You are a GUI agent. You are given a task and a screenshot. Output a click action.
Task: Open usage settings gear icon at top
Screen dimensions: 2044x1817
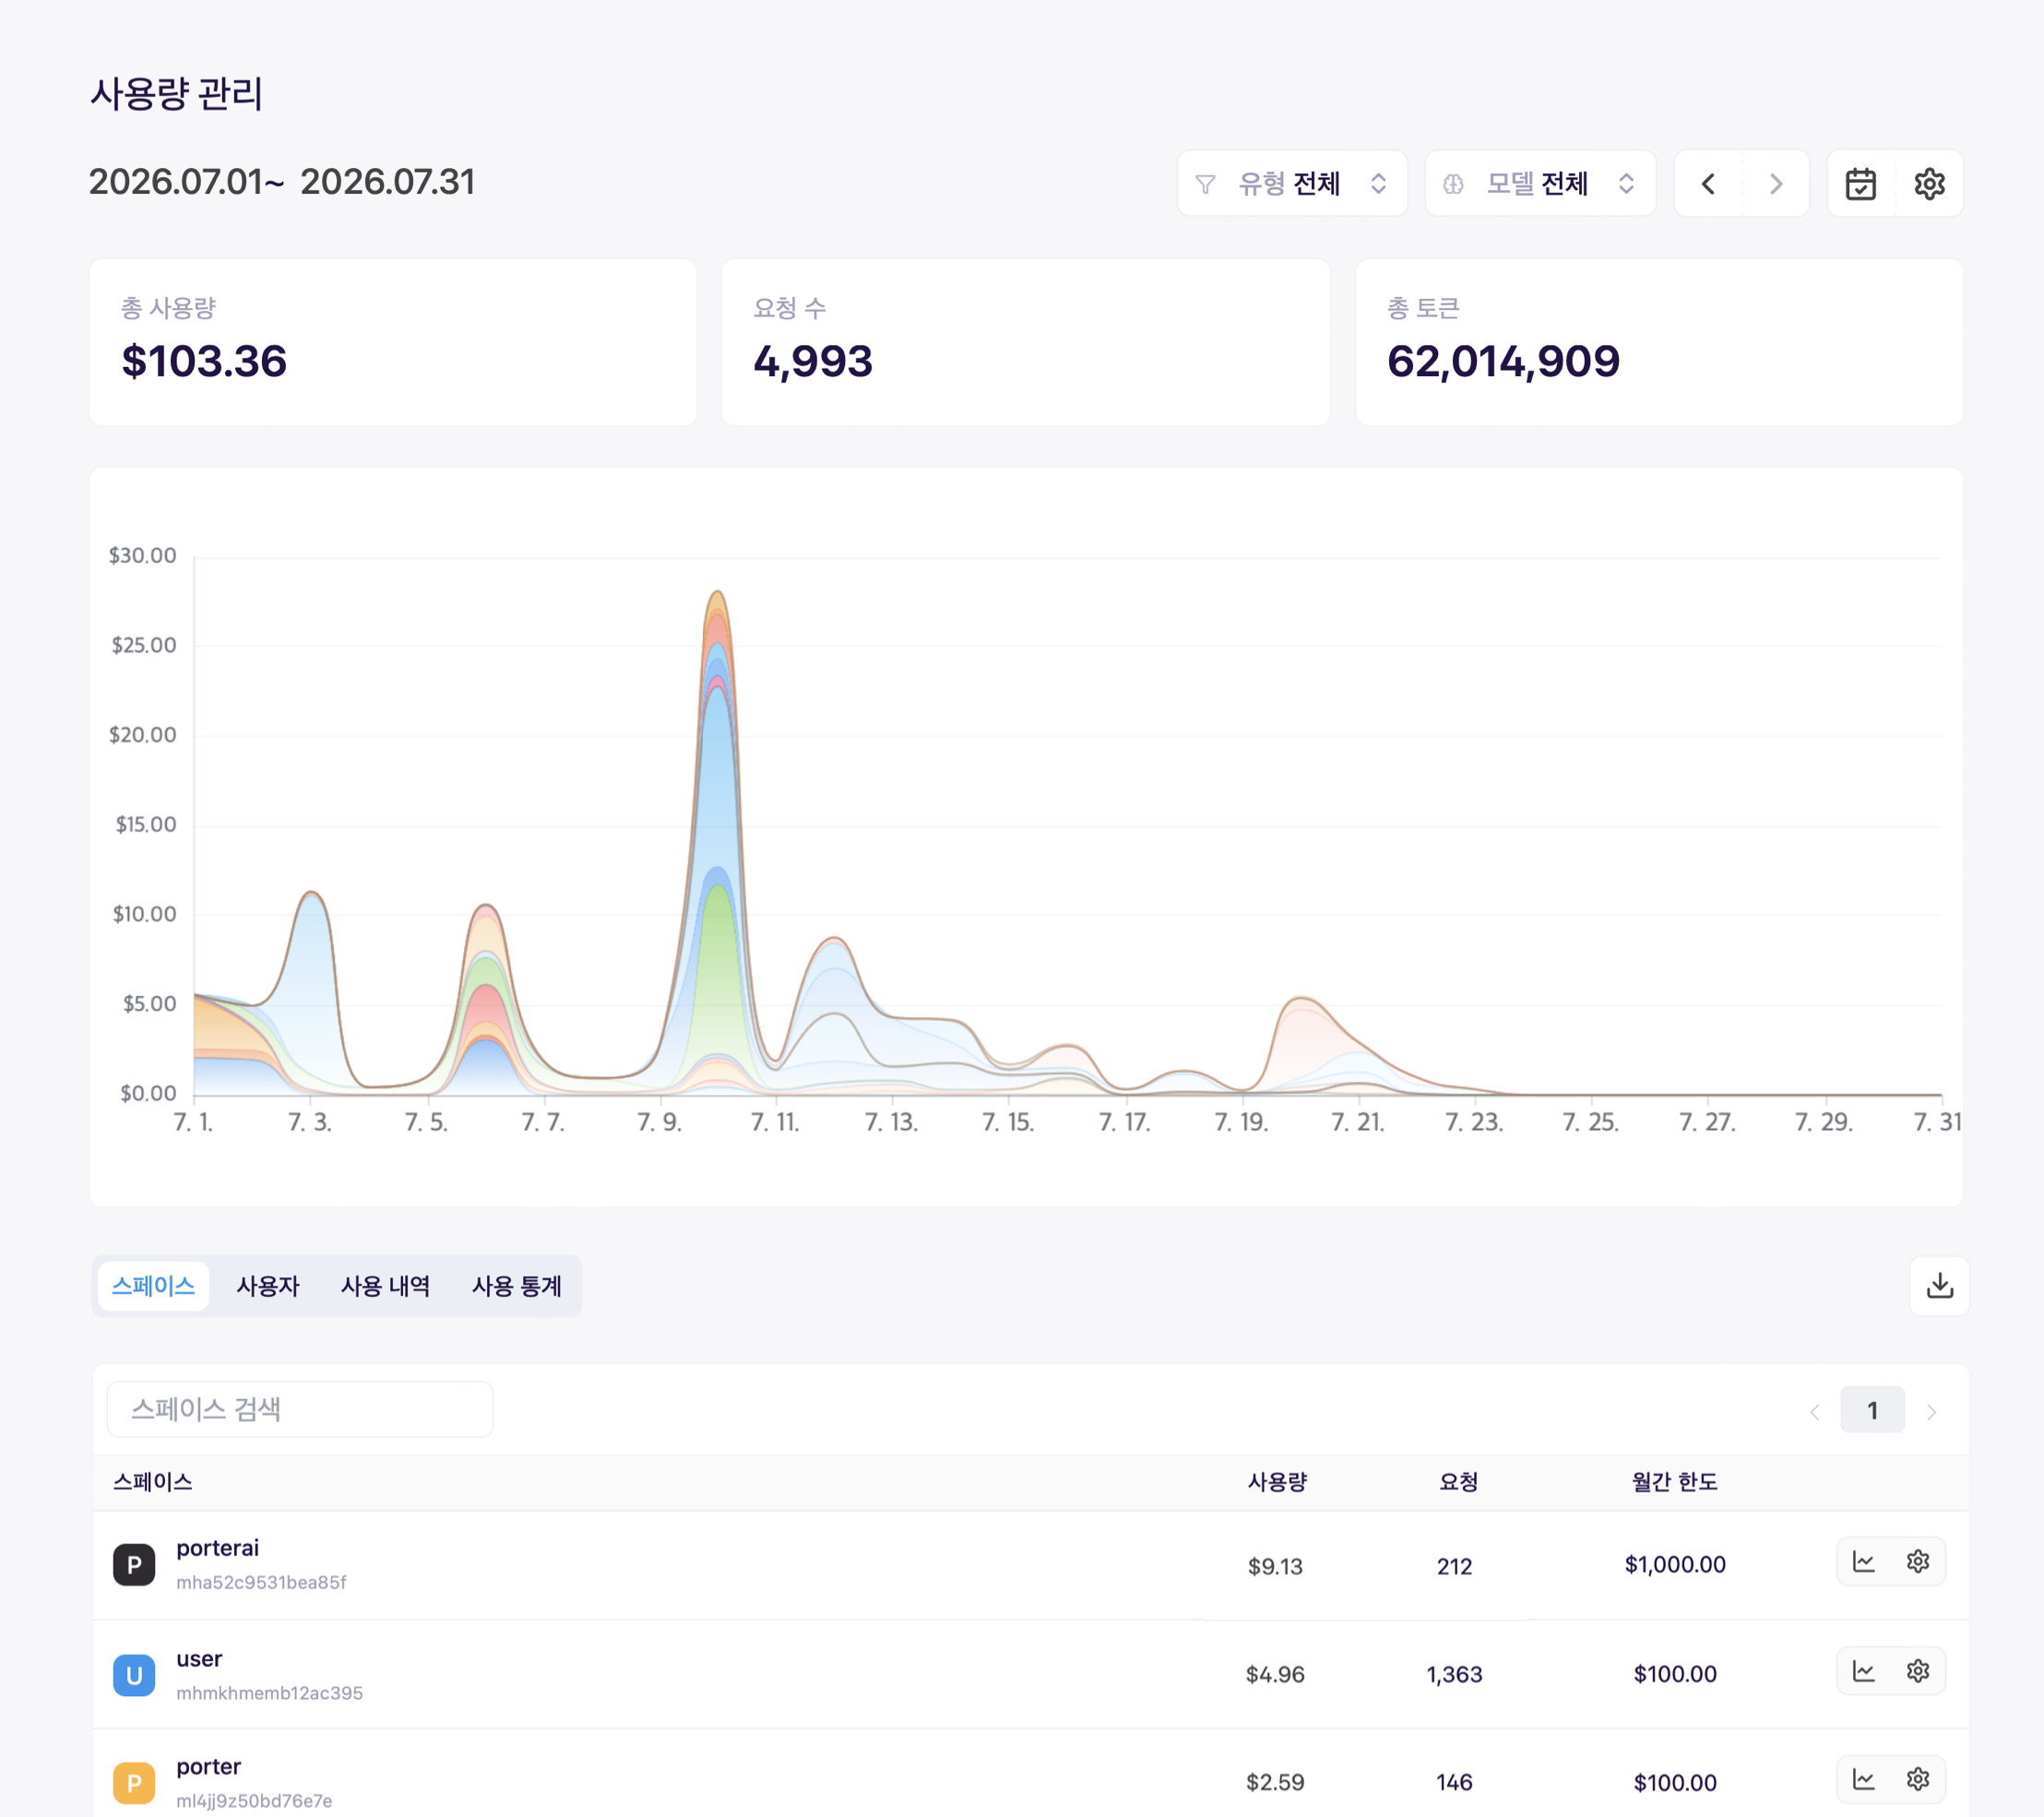[1929, 184]
